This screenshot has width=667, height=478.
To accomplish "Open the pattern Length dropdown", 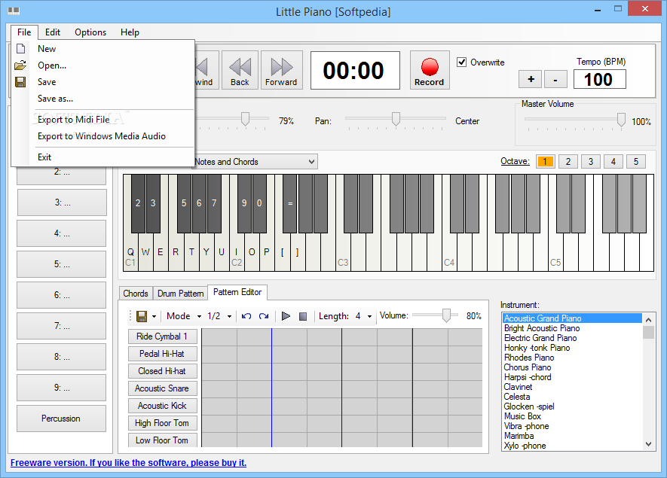I will pyautogui.click(x=369, y=317).
